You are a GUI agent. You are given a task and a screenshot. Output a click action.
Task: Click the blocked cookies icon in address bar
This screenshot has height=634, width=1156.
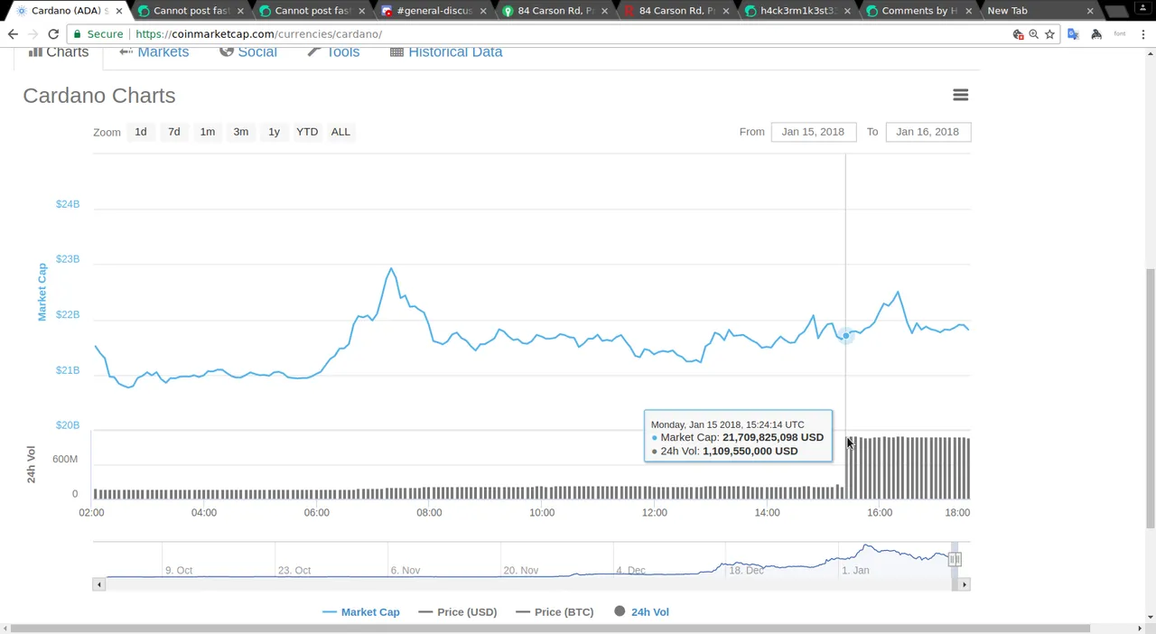tap(1018, 34)
